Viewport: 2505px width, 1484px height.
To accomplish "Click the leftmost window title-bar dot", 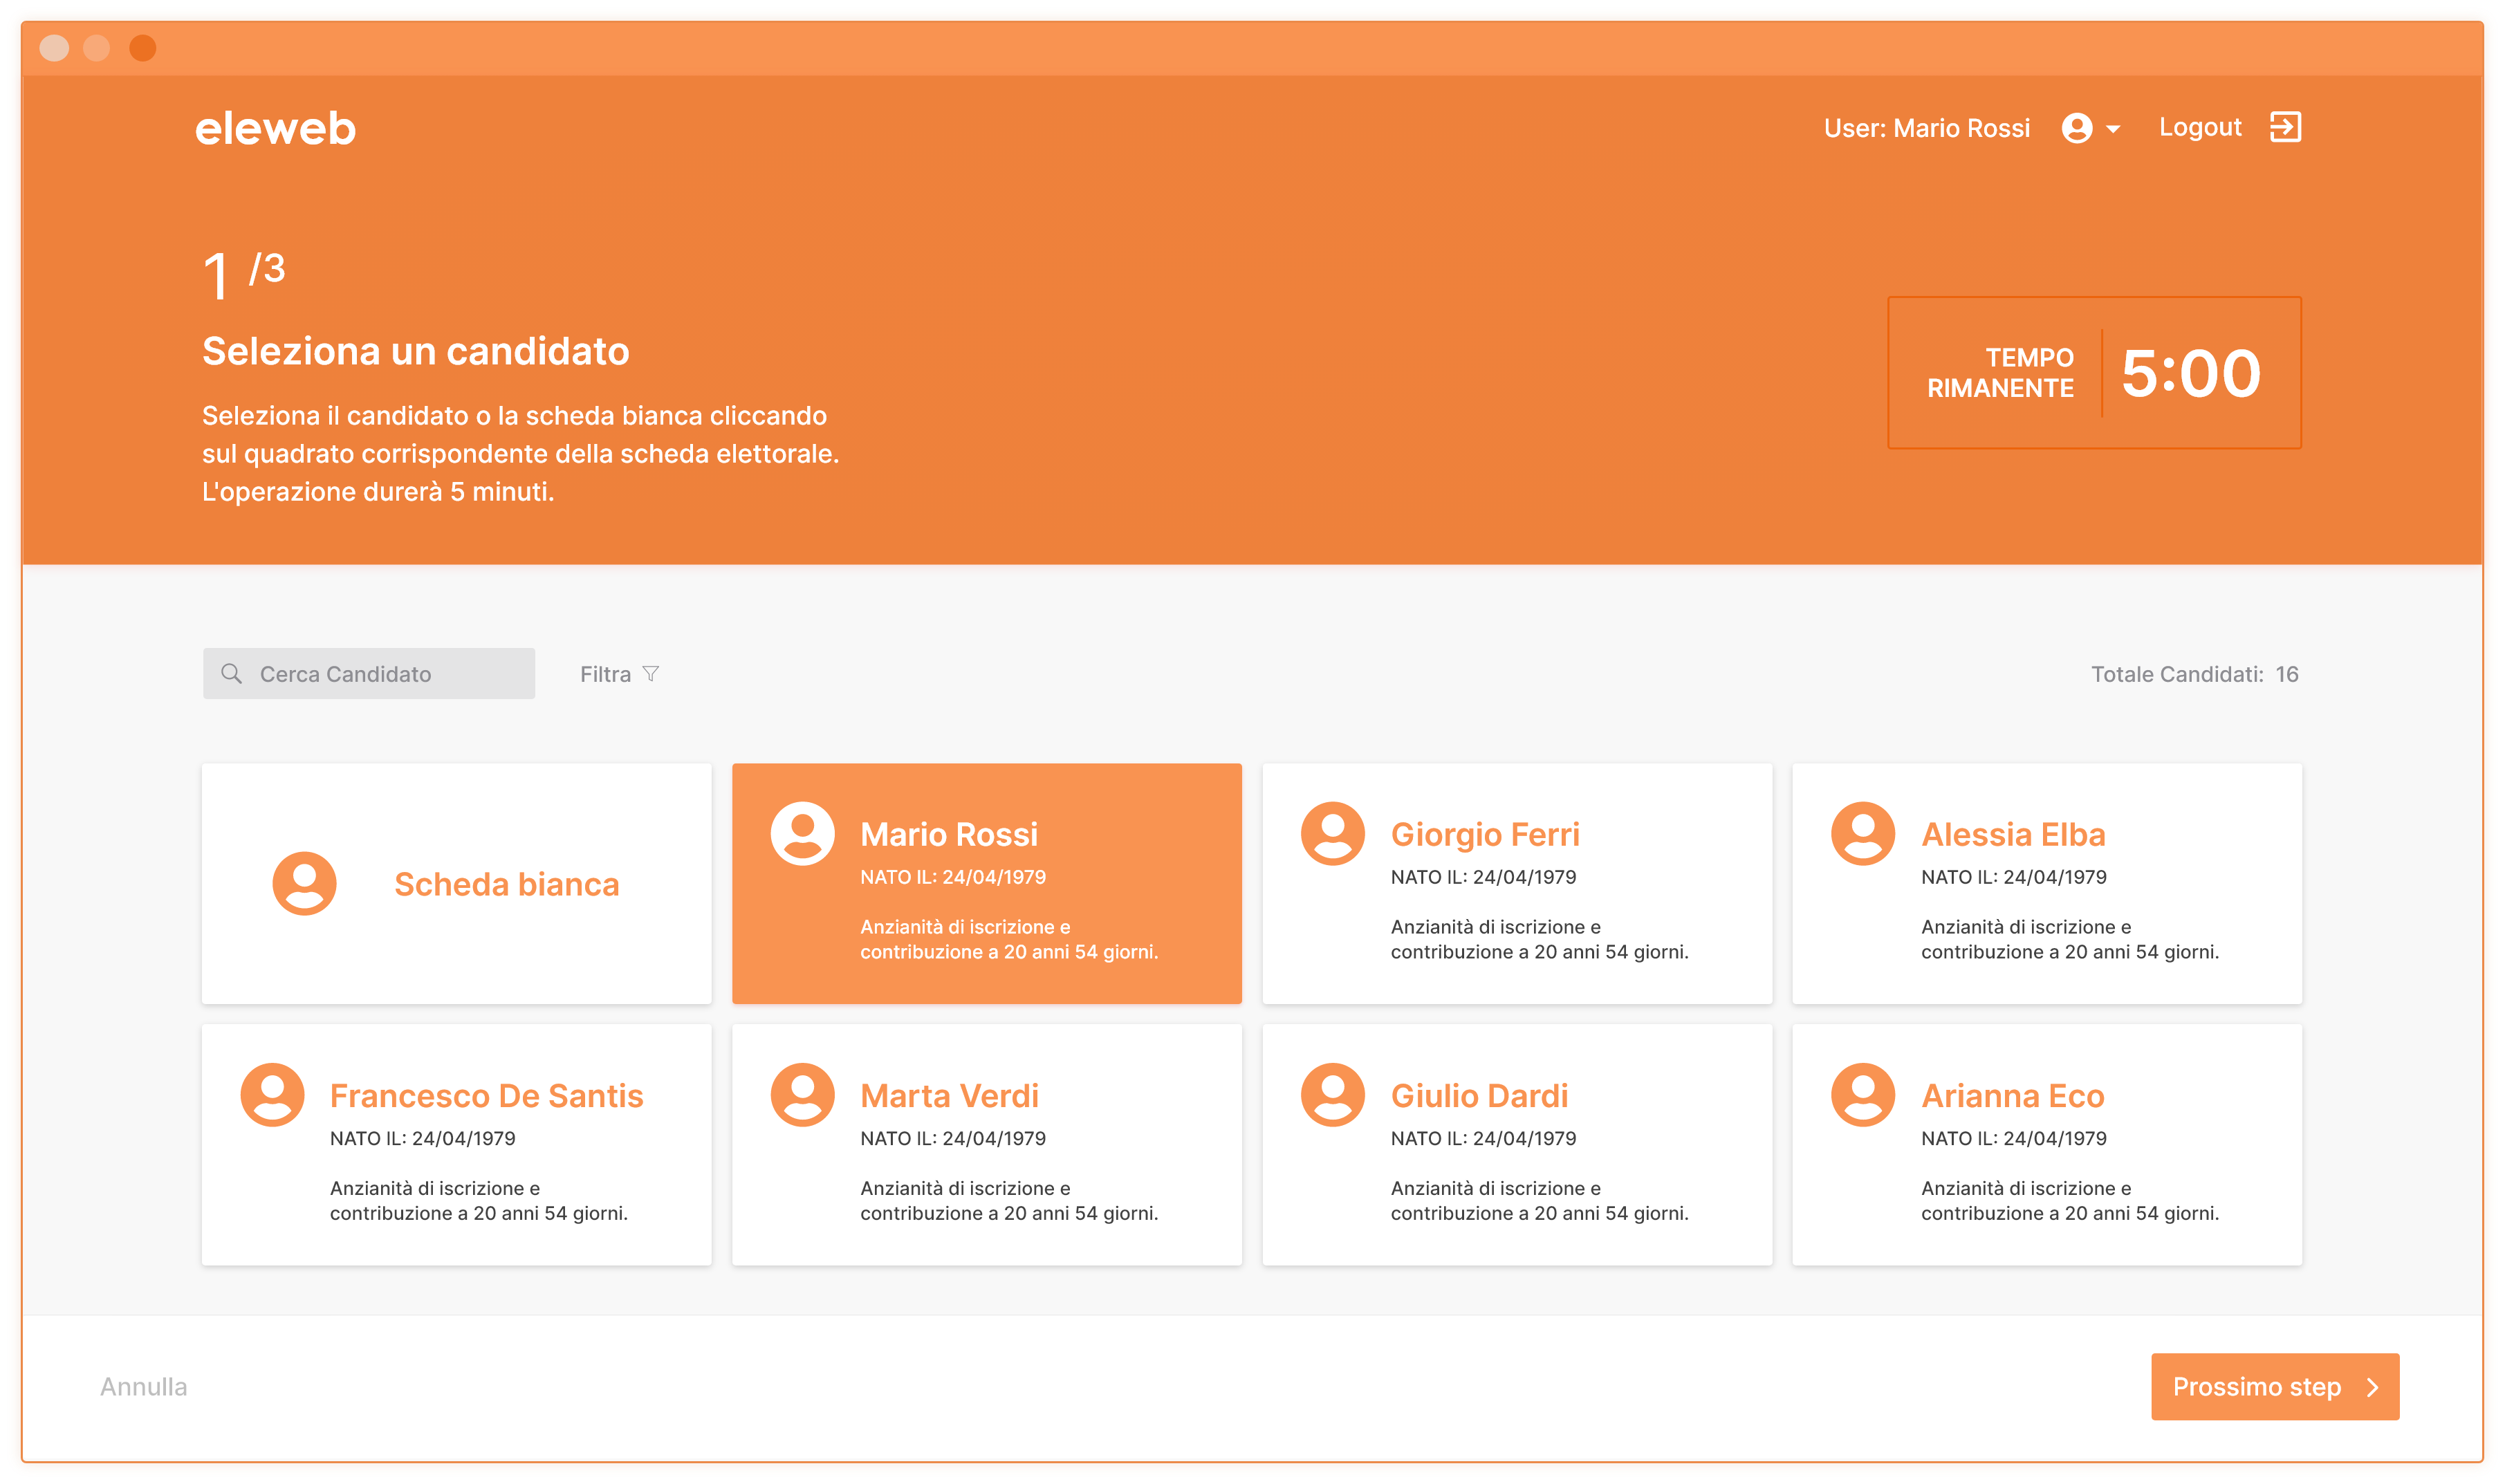I will point(54,48).
